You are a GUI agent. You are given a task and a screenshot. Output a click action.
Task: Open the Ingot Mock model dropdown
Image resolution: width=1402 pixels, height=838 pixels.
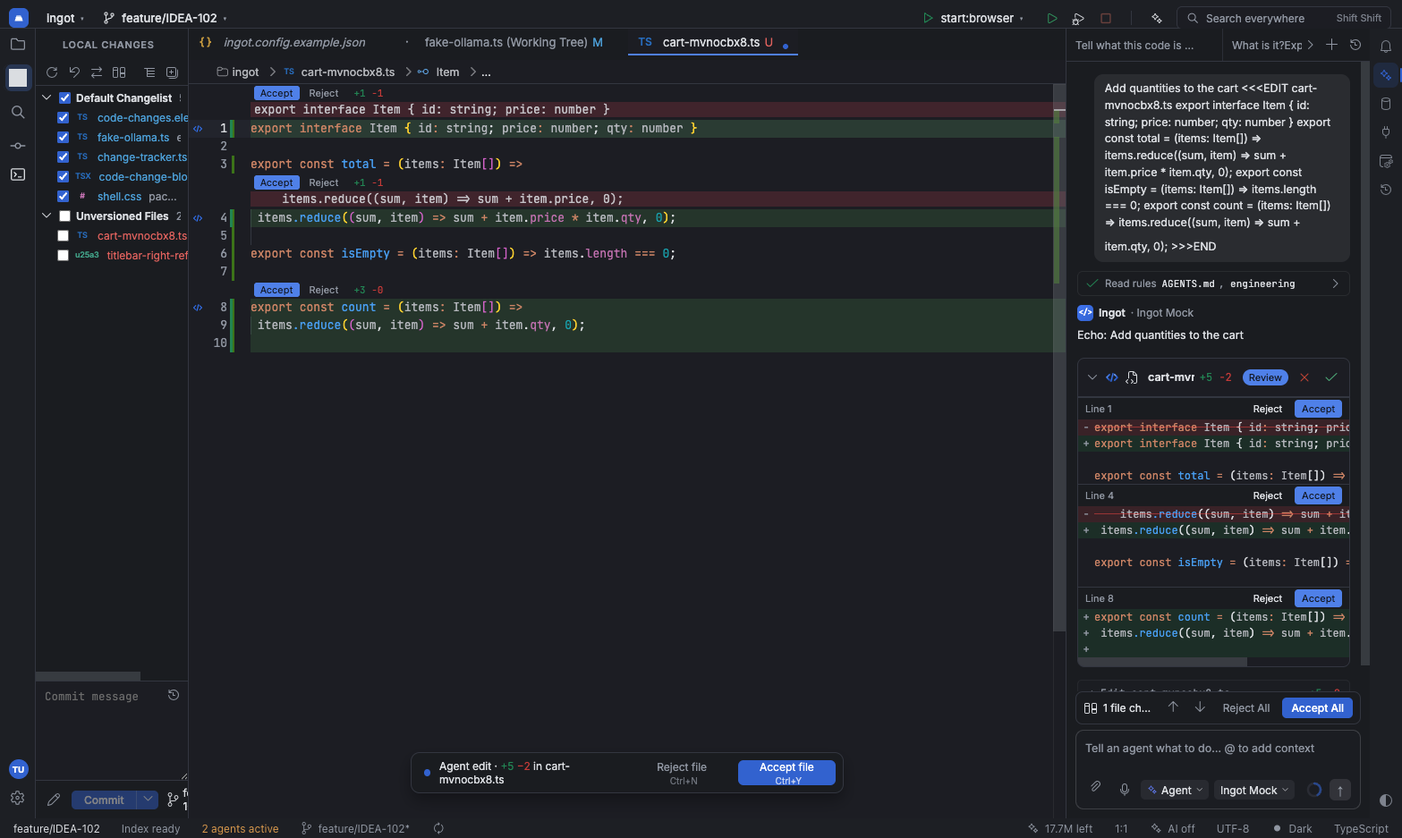click(x=1254, y=790)
